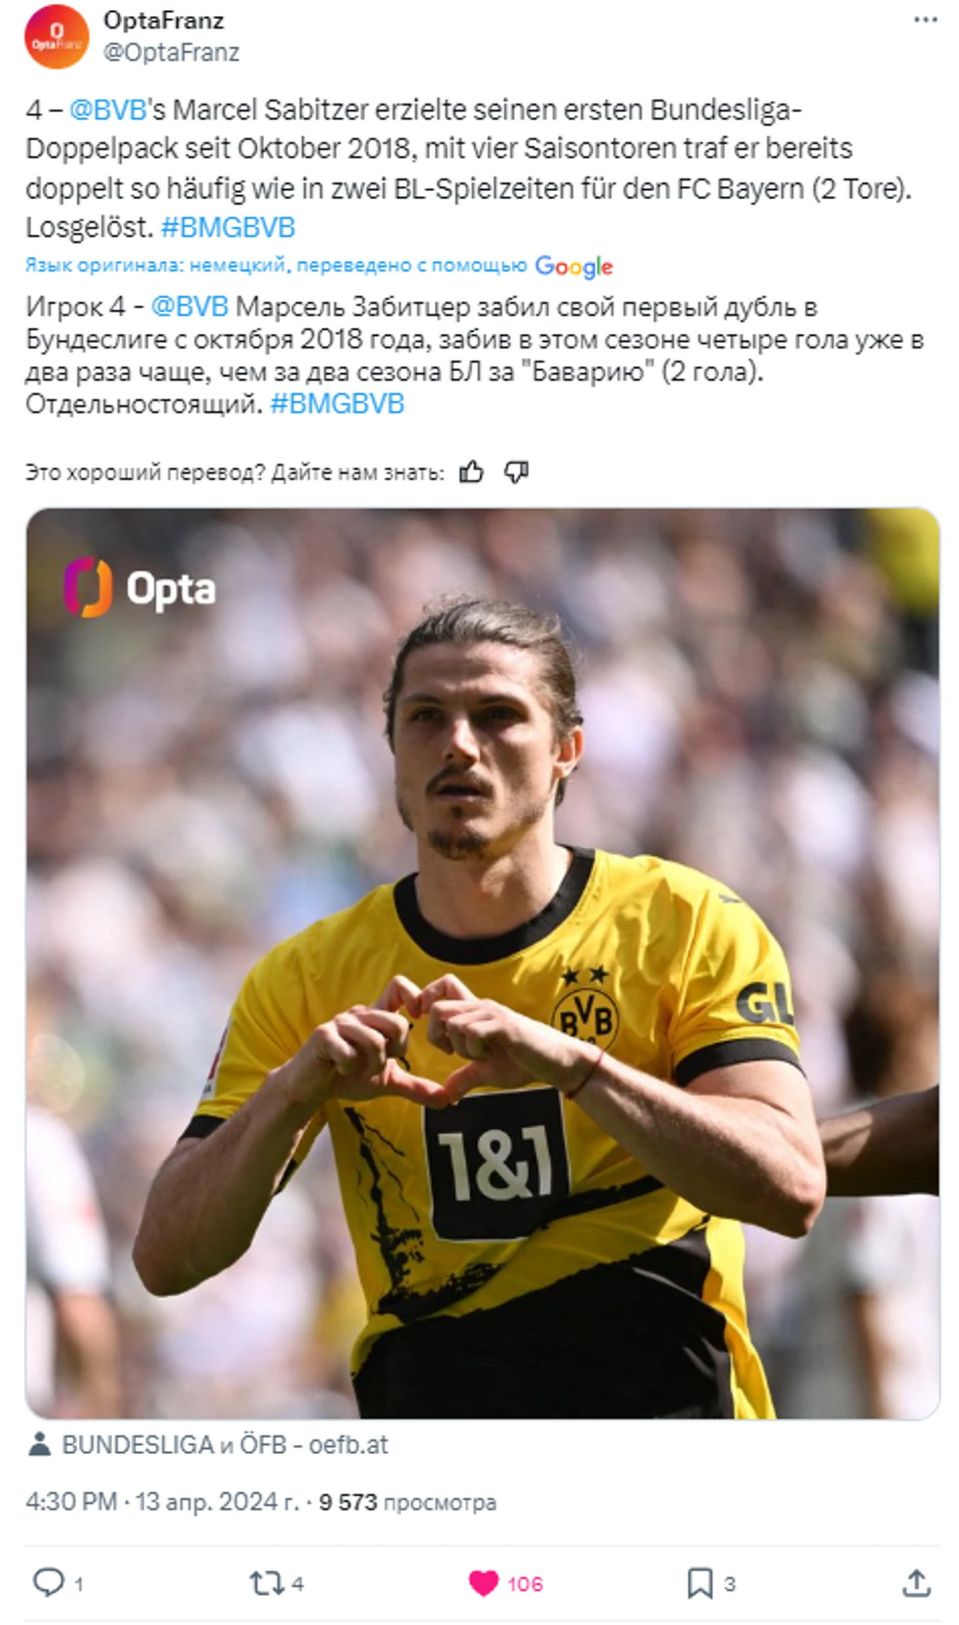Click the @OptaFranz handle
The height and width of the screenshot is (1625, 959).
(x=171, y=52)
